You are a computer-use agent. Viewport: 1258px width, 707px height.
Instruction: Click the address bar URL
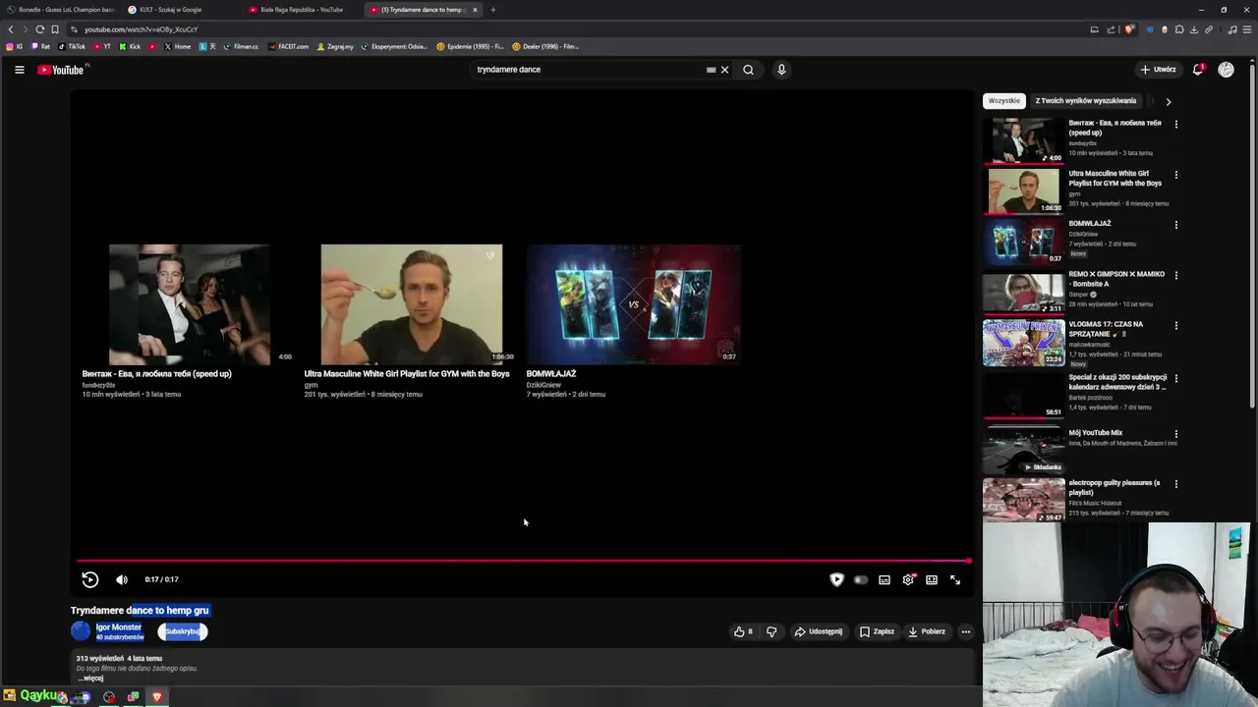(141, 29)
